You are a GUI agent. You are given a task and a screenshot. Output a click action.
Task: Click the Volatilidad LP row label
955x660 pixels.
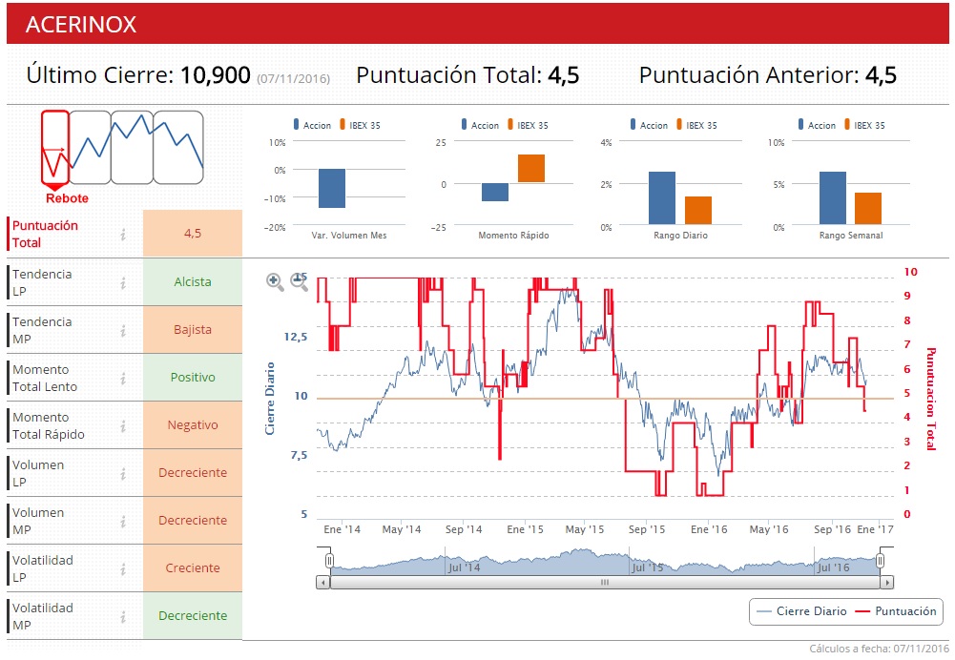43,568
